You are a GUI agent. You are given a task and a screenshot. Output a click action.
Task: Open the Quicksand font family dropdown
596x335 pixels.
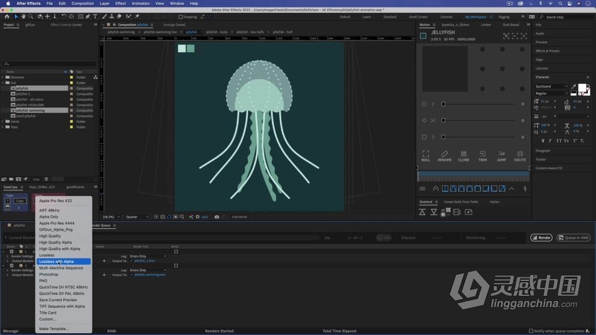(551, 87)
